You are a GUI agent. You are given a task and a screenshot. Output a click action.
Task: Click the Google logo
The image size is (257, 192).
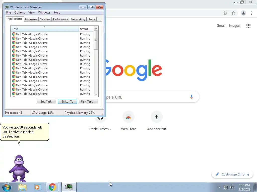(134, 70)
